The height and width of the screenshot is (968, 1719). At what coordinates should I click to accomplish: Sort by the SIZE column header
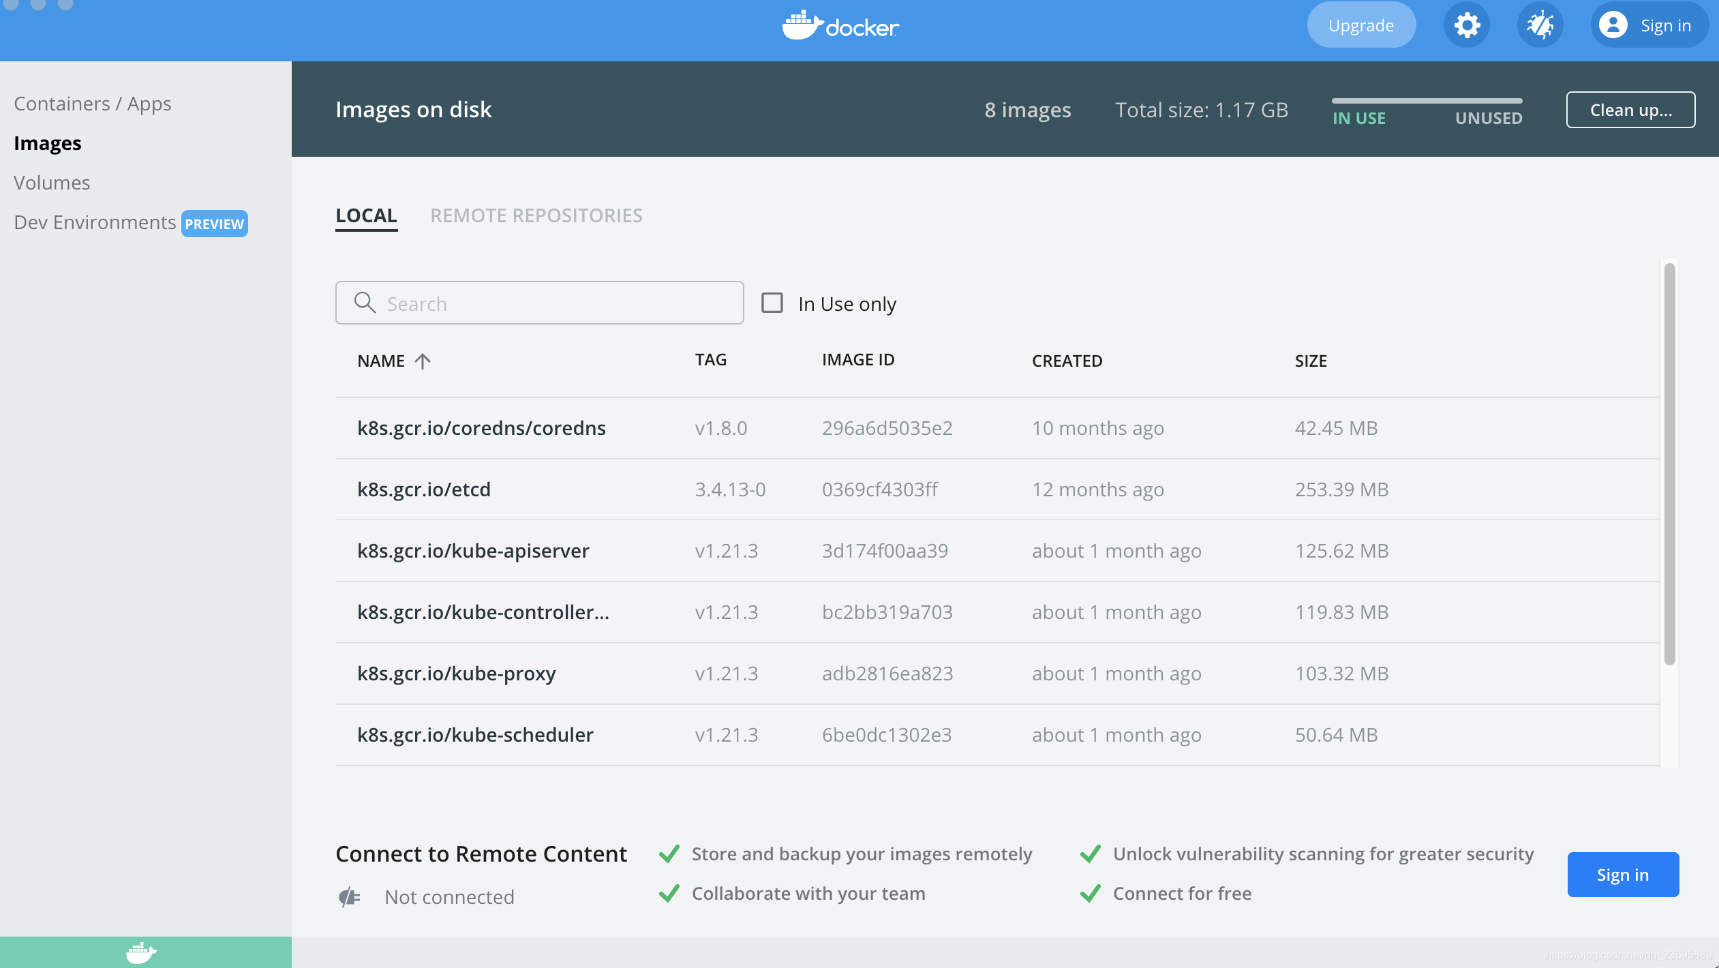(x=1311, y=361)
